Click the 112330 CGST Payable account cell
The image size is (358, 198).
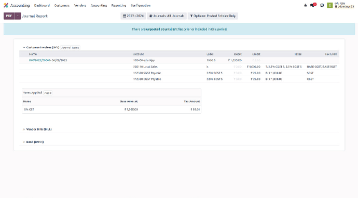(x=147, y=79)
